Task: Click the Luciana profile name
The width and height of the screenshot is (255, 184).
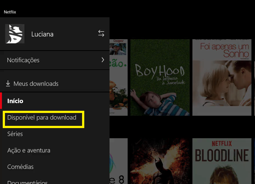Action: click(x=42, y=34)
